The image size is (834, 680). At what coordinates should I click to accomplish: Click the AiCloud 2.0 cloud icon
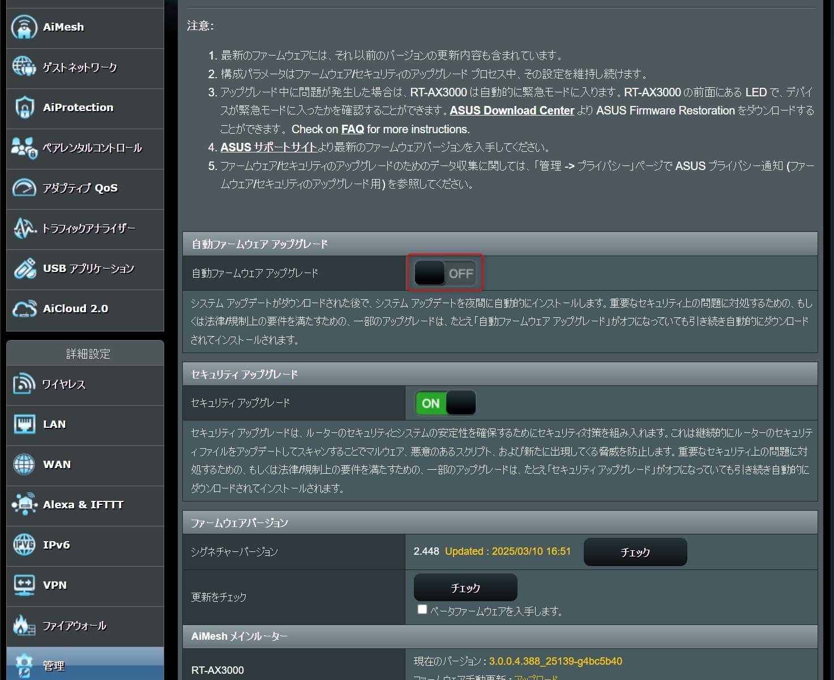24,309
